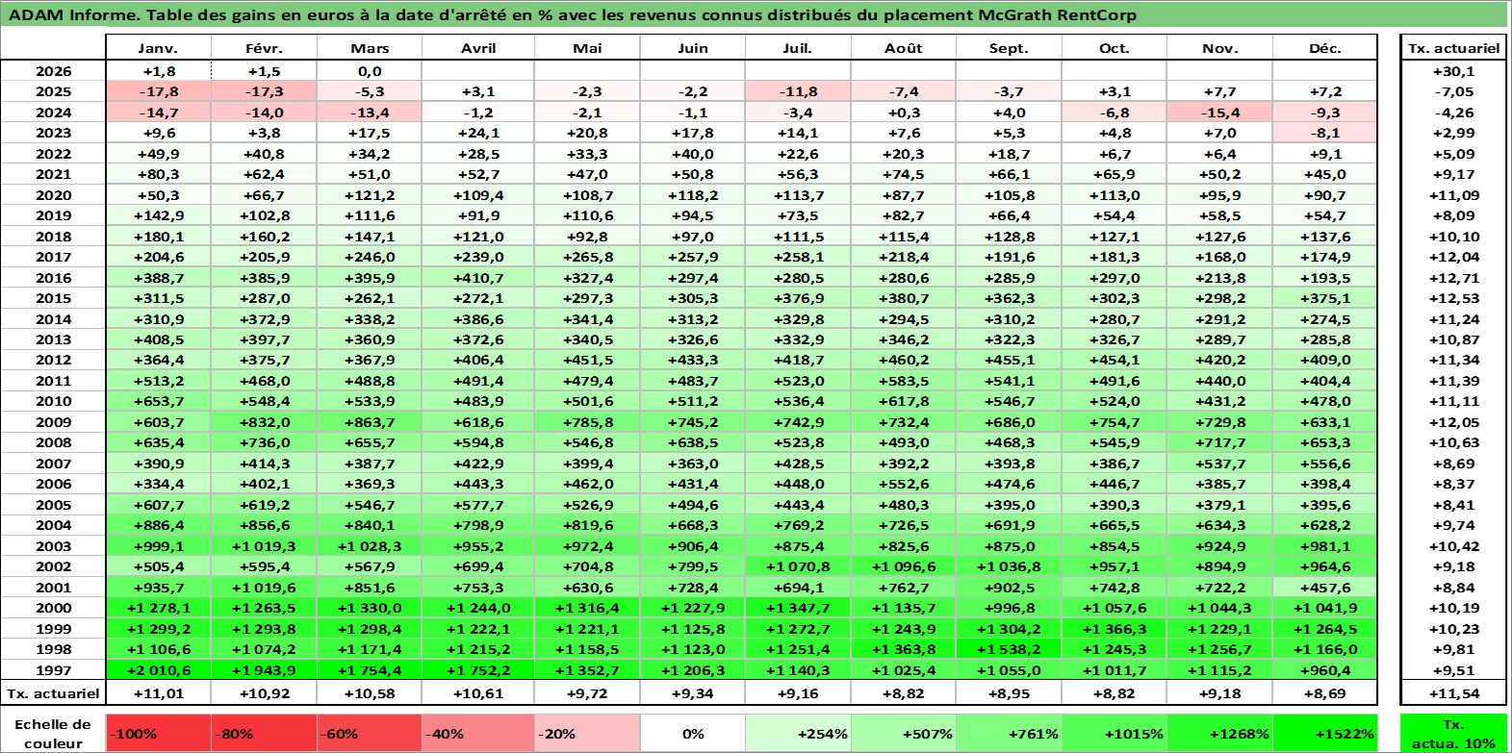The width and height of the screenshot is (1512, 753).
Task: Select the ADAM Informe title bar text
Action: [x=573, y=14]
